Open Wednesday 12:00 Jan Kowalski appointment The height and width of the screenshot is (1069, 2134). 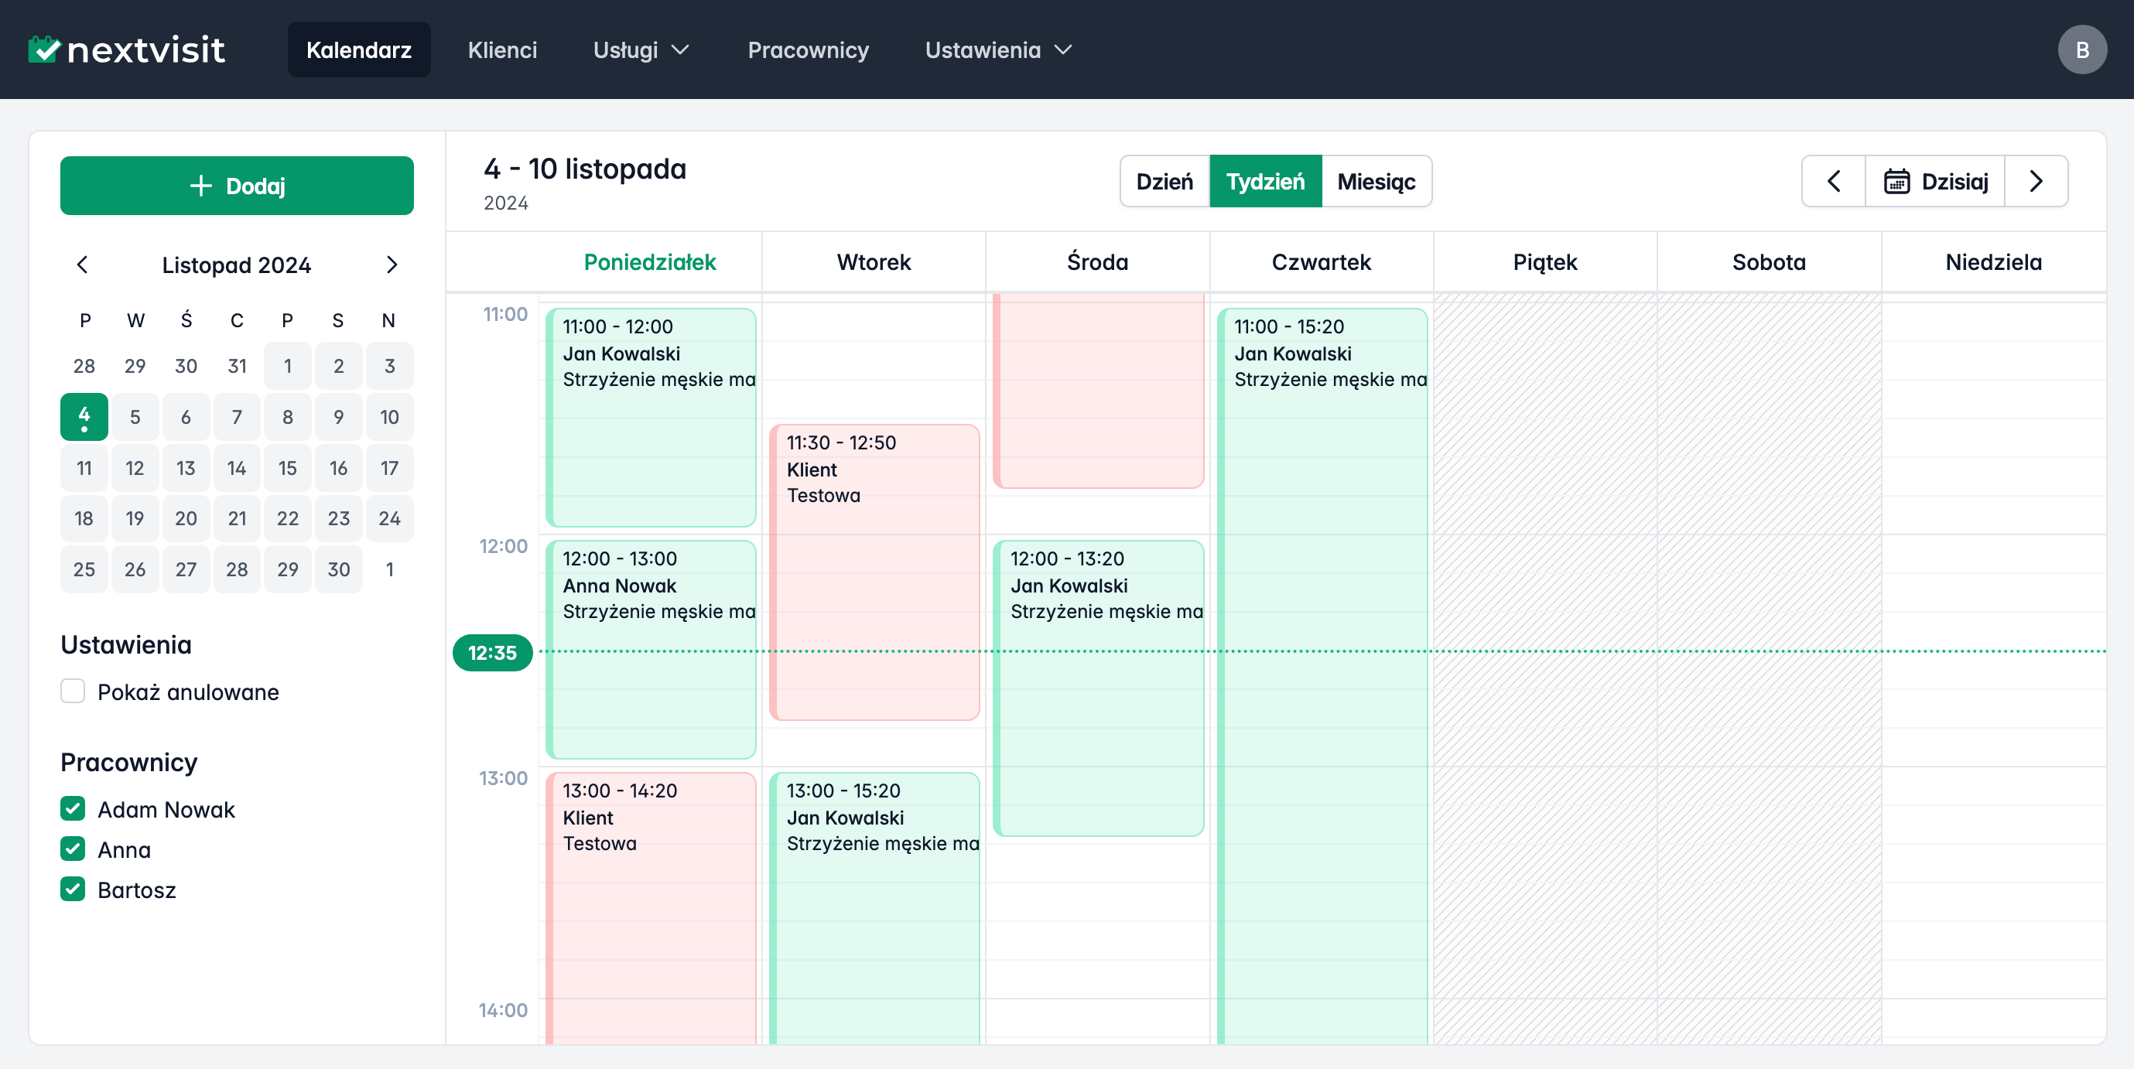[1098, 688]
